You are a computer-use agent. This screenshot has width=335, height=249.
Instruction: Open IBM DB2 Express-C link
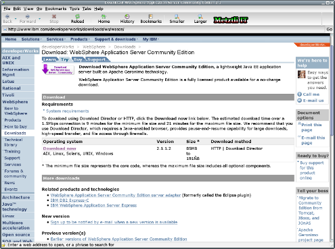pos(70,200)
